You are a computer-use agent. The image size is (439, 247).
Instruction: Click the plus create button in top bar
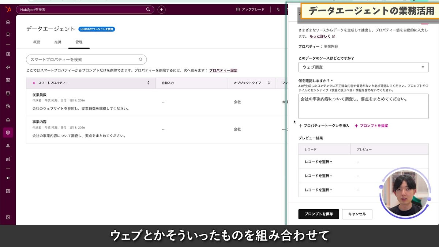point(161,10)
